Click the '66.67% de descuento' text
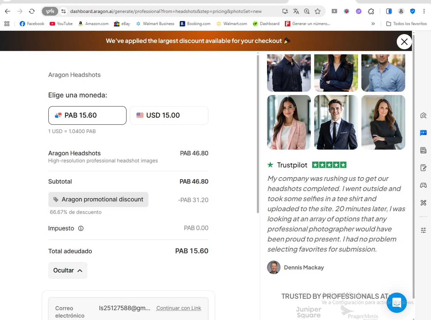 [76, 212]
